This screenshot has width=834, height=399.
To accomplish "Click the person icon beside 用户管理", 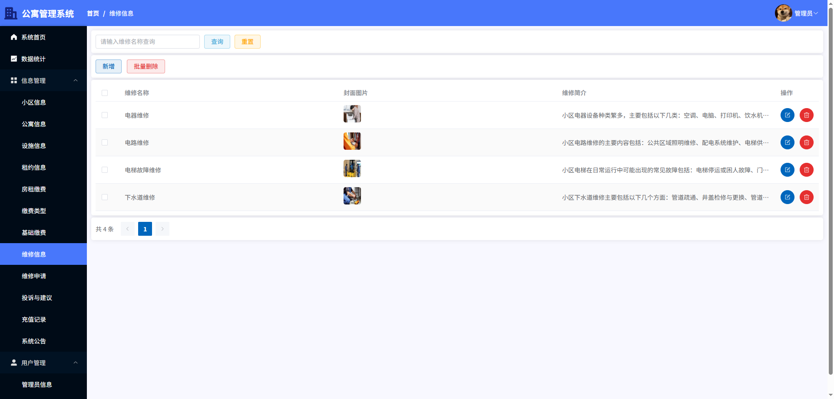I will pos(14,363).
